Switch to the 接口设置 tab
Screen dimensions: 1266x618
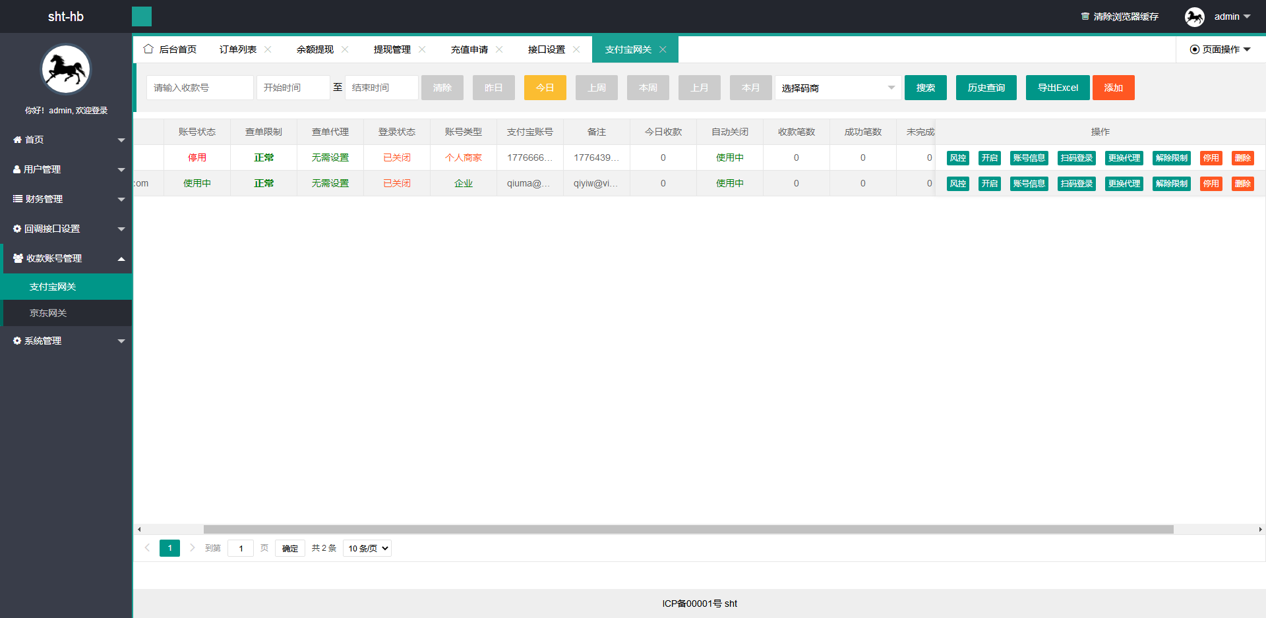[546, 49]
